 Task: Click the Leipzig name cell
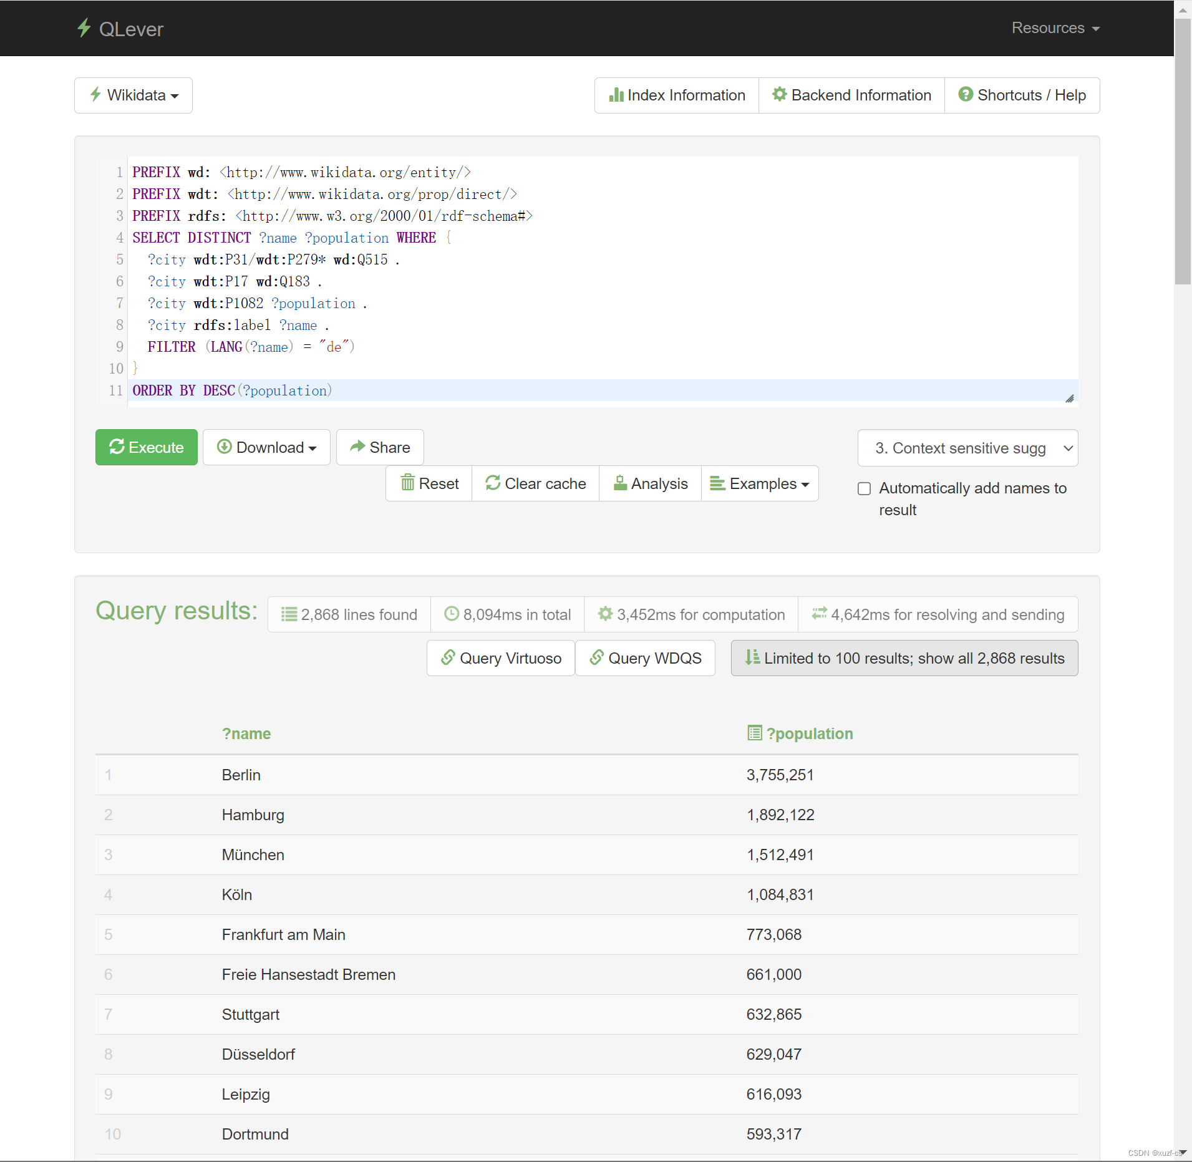click(x=246, y=1094)
